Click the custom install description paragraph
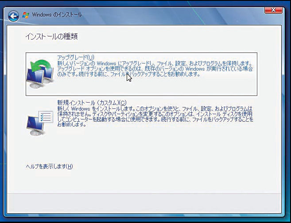291x223 pixels. [x=155, y=116]
